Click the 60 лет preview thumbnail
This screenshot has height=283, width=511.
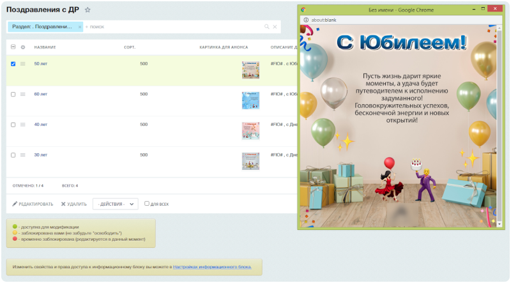[250, 100]
